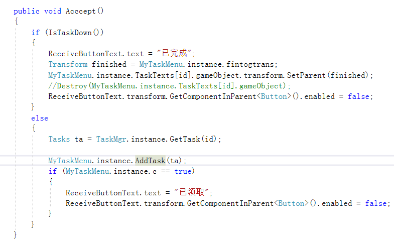Click the "已完成" string literal
This screenshot has width=394, height=240.
click(175, 53)
